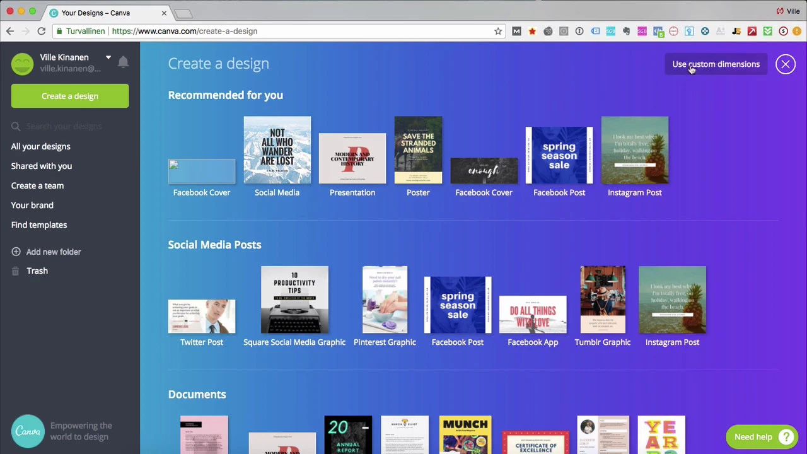Pick Facebook Post thumbnail under Recommended for you
Screen dimensions: 807x454
coord(559,155)
